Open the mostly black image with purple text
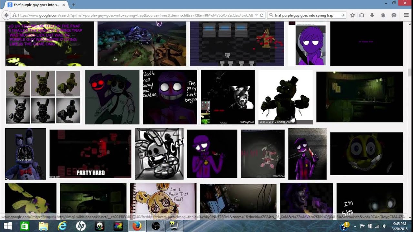 click(x=367, y=44)
